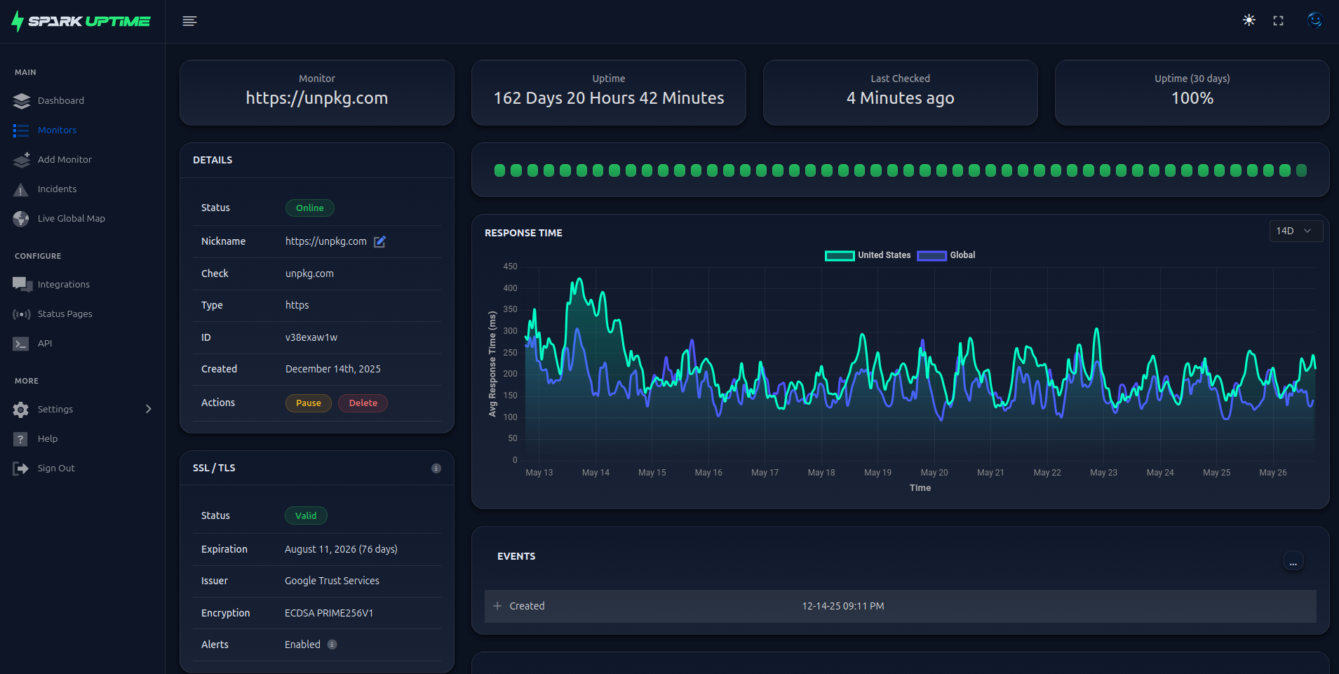Open Add Monitor page
This screenshot has width=1339, height=674.
tap(65, 159)
